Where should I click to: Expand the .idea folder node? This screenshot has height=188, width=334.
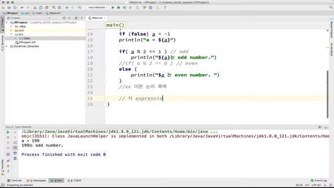pos(11,27)
